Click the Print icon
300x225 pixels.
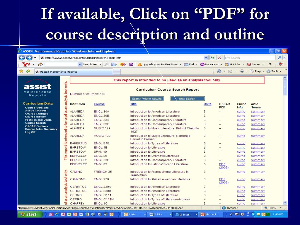(x=242, y=71)
